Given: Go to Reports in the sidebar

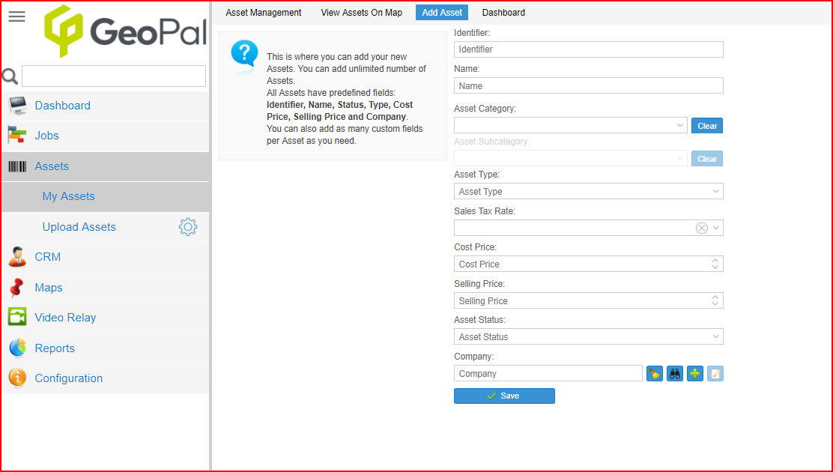Looking at the screenshot, I should point(55,348).
